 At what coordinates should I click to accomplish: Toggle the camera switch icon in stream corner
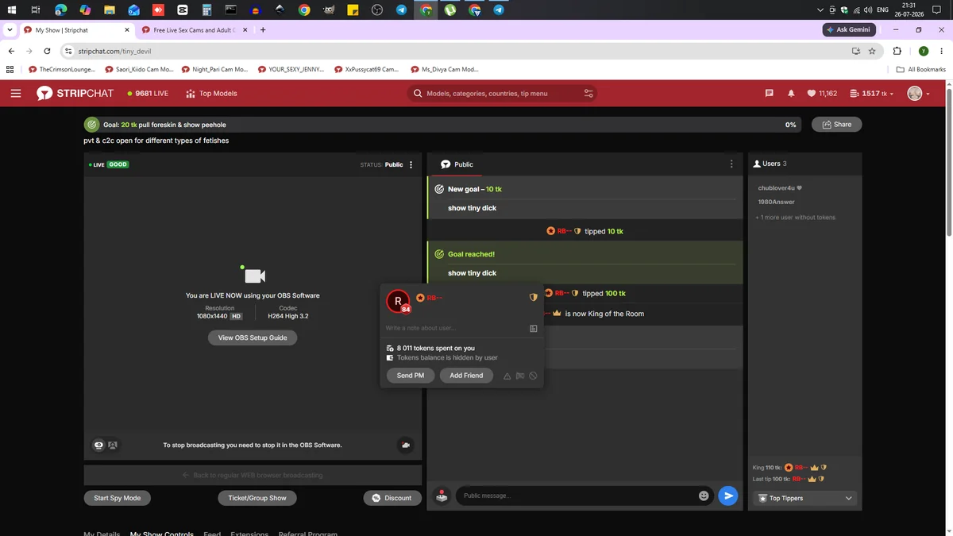(406, 445)
